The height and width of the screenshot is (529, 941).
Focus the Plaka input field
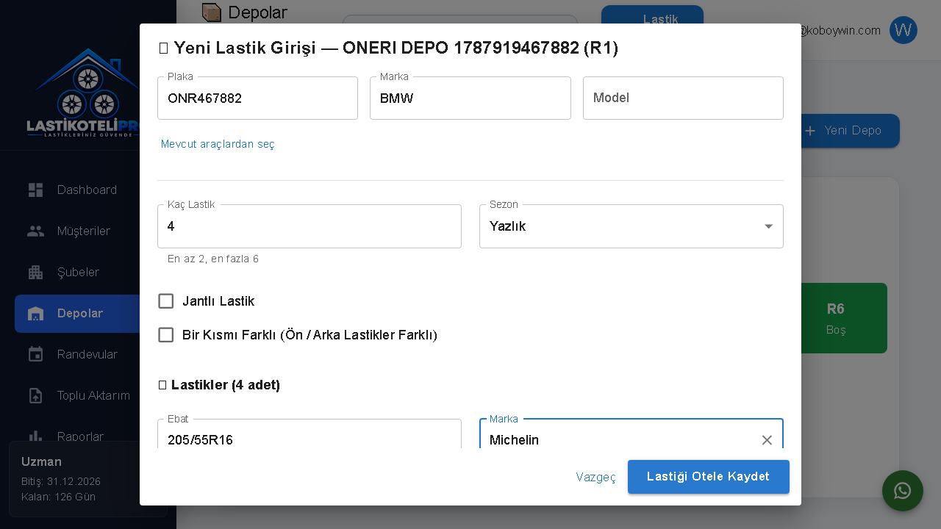257,98
